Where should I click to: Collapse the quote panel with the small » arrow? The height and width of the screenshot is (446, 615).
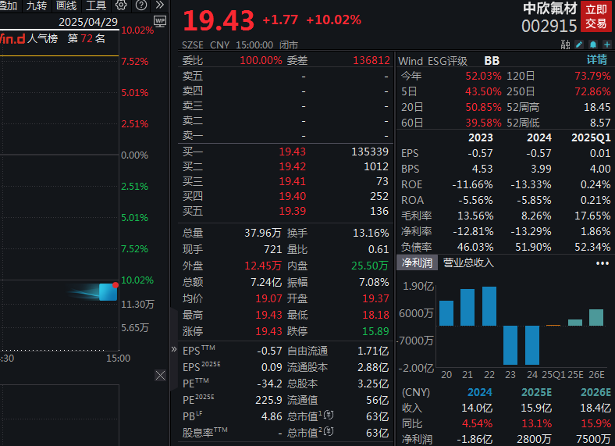(174, 349)
